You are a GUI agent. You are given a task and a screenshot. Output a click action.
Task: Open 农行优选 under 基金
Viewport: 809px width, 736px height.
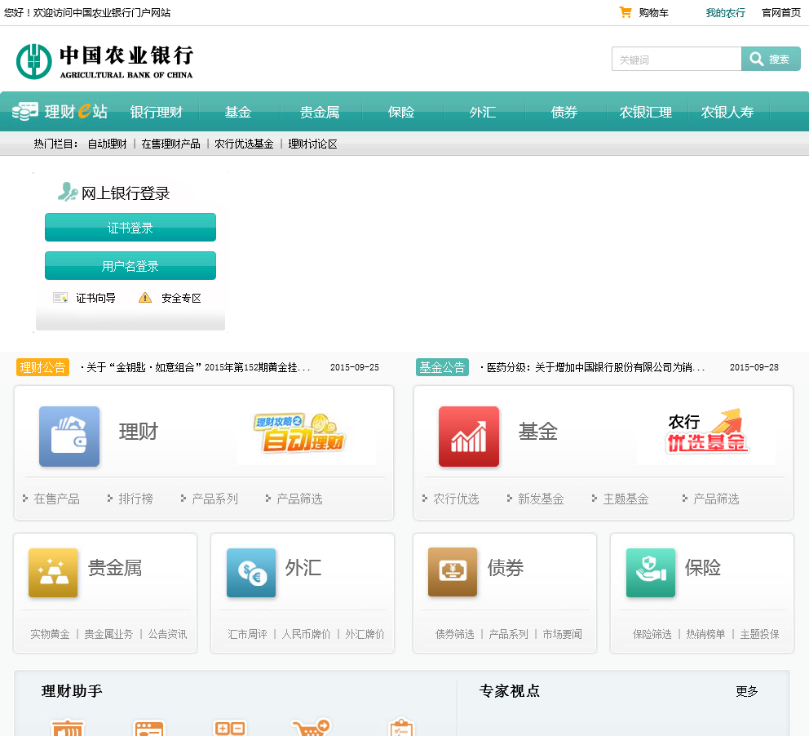456,499
